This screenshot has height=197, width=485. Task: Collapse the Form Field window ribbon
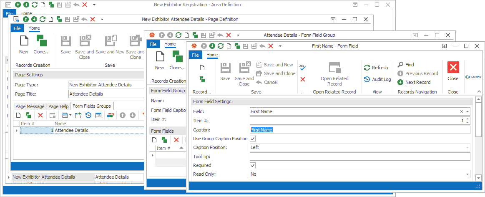pyautogui.click(x=479, y=91)
